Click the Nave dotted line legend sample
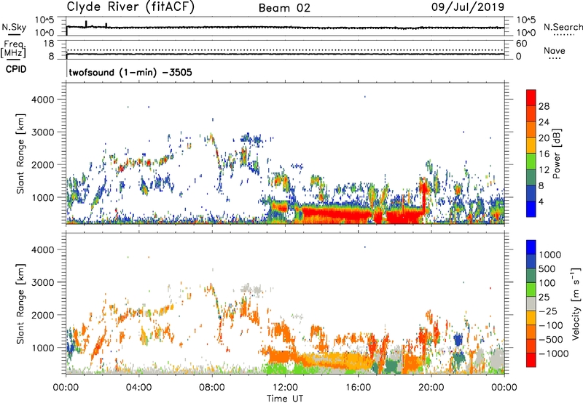This screenshot has height=403, width=583. click(x=555, y=59)
